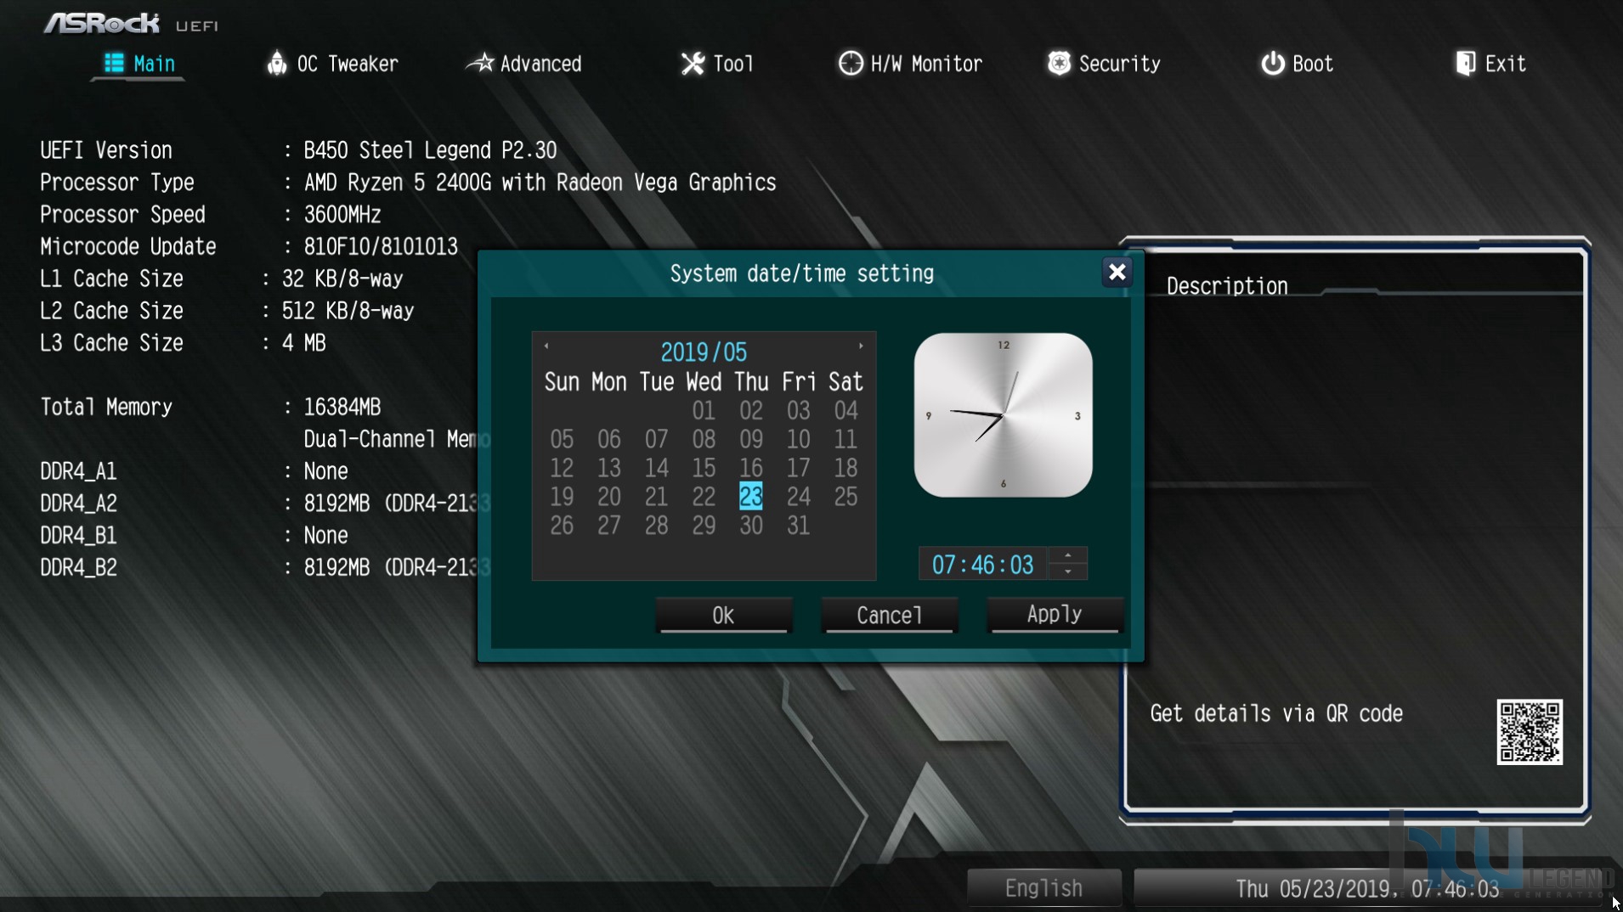Viewport: 1623px width, 912px height.
Task: Click the Processor Type value
Action: [540, 183]
